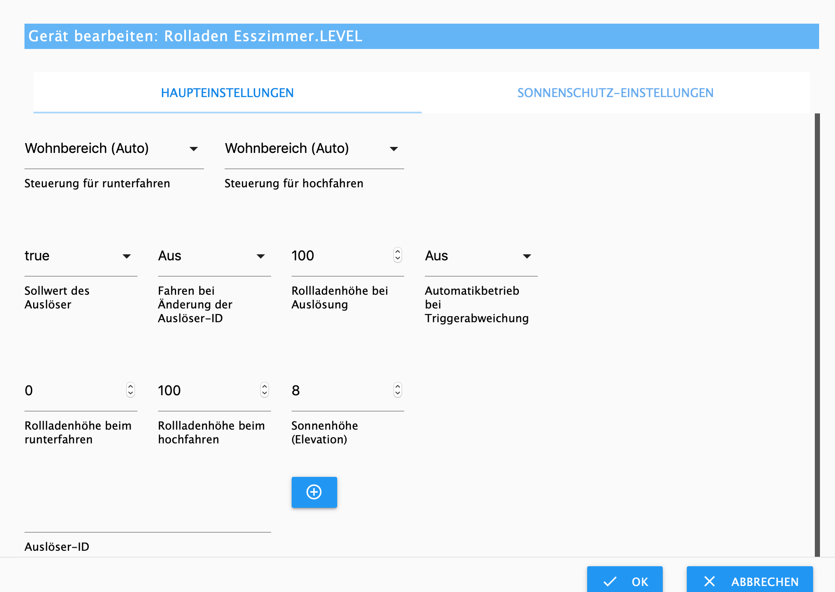Click the Rollladenhöhe beim hochfahren stepper arrows
This screenshot has height=592, width=835.
pyautogui.click(x=265, y=390)
